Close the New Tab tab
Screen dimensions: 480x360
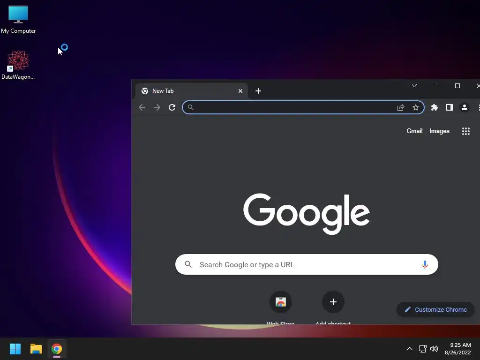coord(240,91)
